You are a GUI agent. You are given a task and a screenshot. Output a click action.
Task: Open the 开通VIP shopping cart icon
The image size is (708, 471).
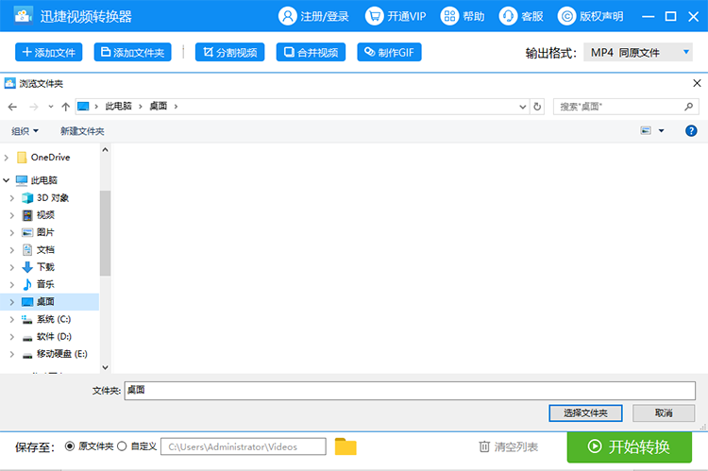tap(374, 16)
